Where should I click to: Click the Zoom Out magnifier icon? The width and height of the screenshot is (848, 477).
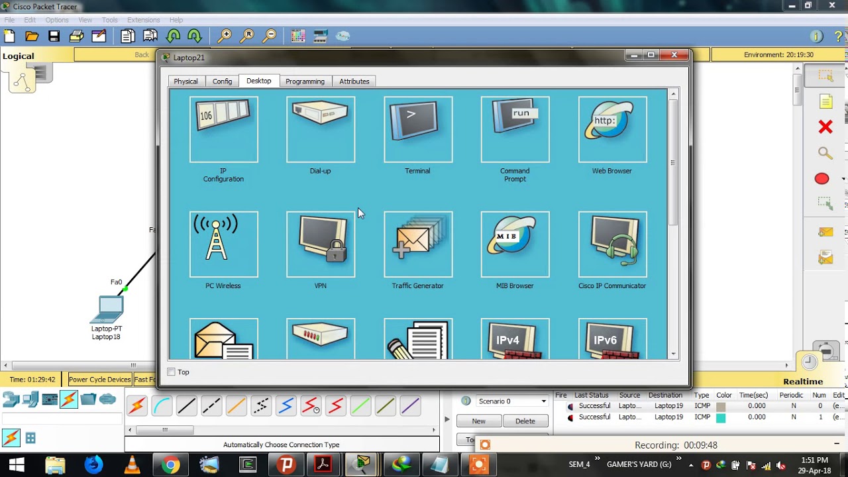[x=269, y=36]
